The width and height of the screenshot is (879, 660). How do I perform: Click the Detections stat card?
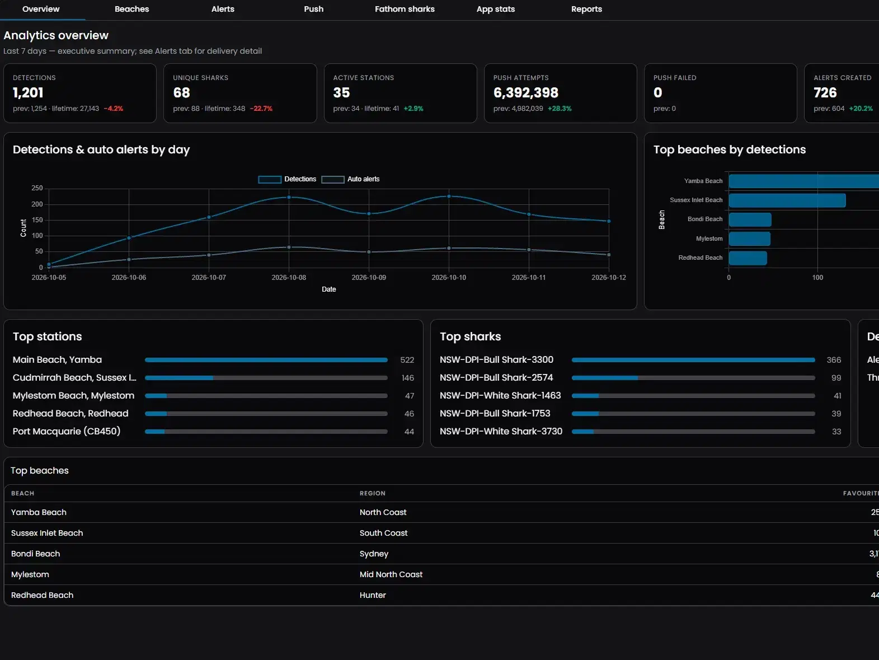coord(80,93)
